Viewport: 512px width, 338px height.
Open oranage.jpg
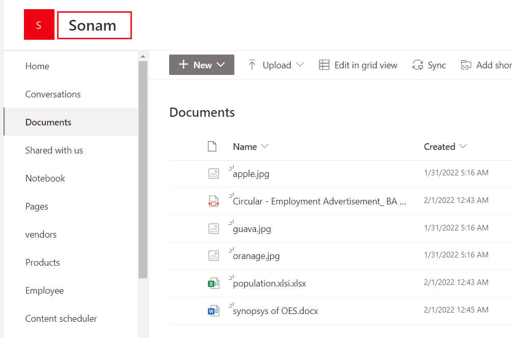tap(256, 256)
